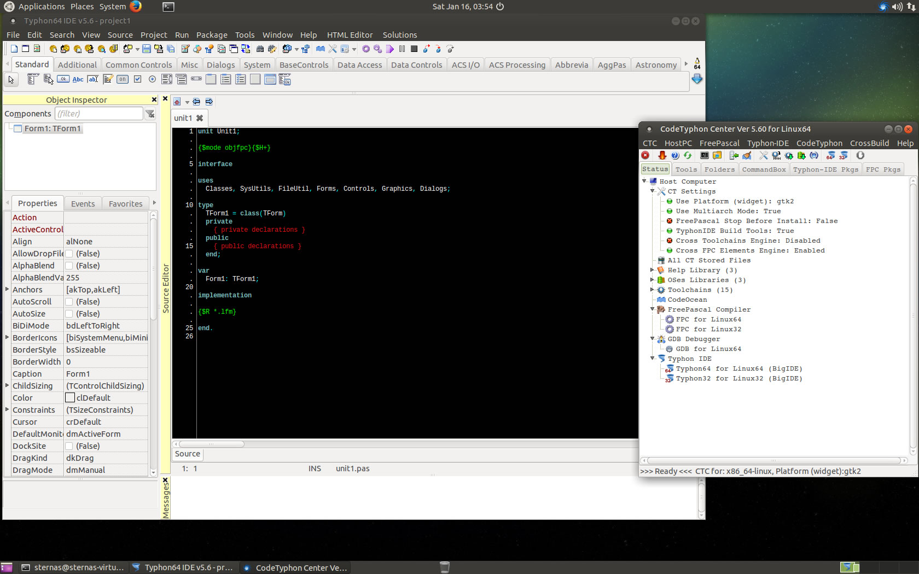Select the TListBox component in the palette
The height and width of the screenshot is (574, 919).
[x=167, y=79]
